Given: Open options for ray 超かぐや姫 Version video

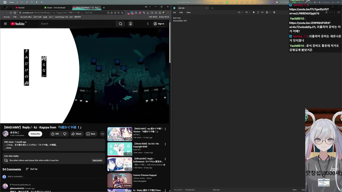Looking at the screenshot, I should pos(165,129).
